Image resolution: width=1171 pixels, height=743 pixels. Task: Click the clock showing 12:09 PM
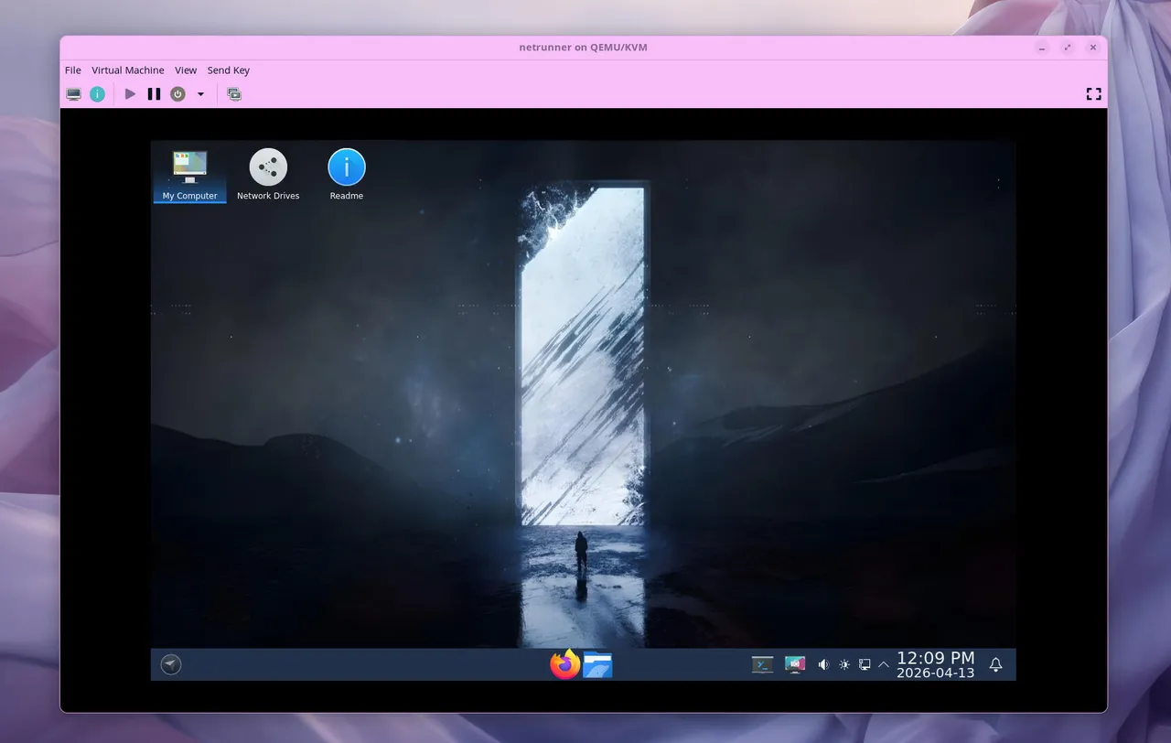pos(935,665)
